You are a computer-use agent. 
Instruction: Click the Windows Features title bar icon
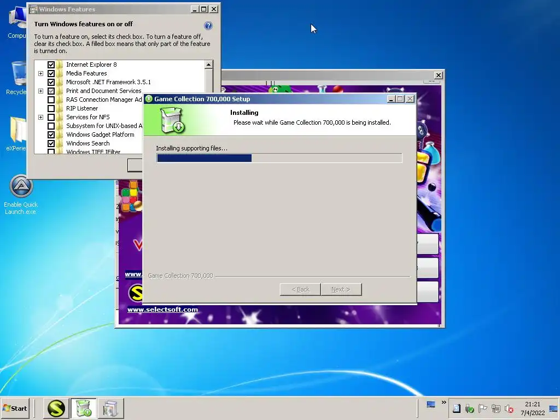(33, 9)
